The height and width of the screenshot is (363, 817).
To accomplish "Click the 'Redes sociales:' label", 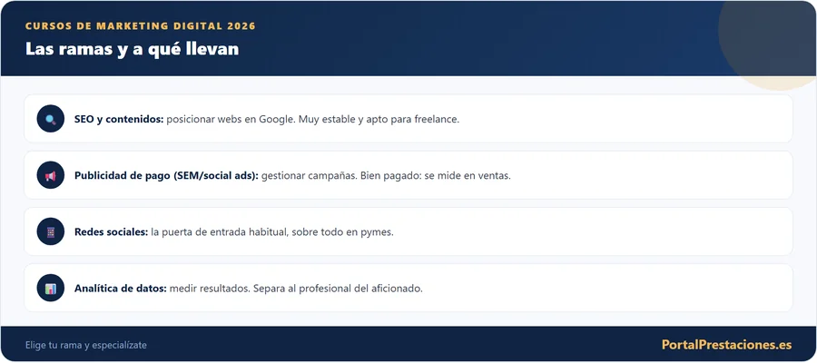I will tap(112, 232).
